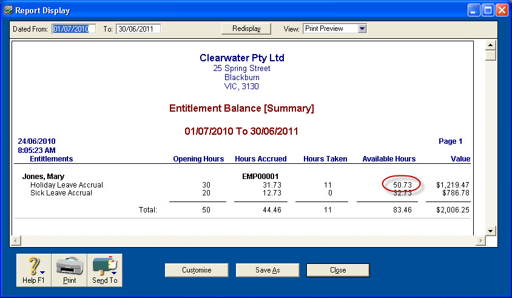This screenshot has height=298, width=512.
Task: Click the horizontal scrollbar right arrow
Action: [x=480, y=241]
